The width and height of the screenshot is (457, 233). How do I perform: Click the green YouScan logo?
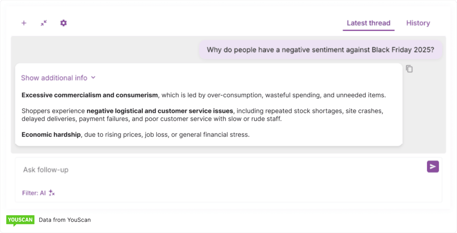tap(20, 220)
